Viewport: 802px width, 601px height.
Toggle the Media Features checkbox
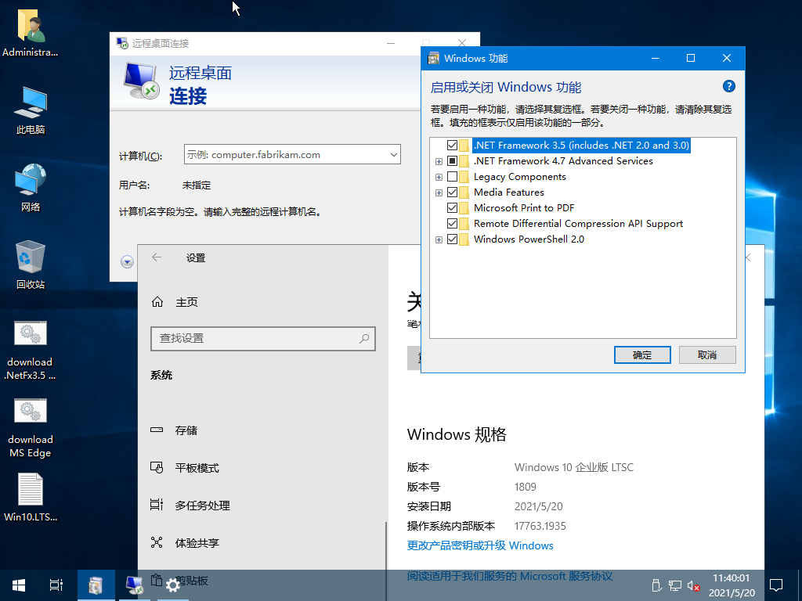pyautogui.click(x=452, y=193)
